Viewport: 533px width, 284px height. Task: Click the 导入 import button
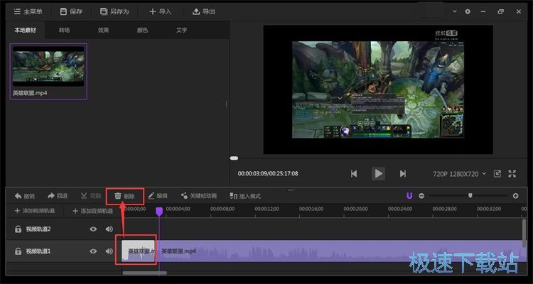pos(161,11)
